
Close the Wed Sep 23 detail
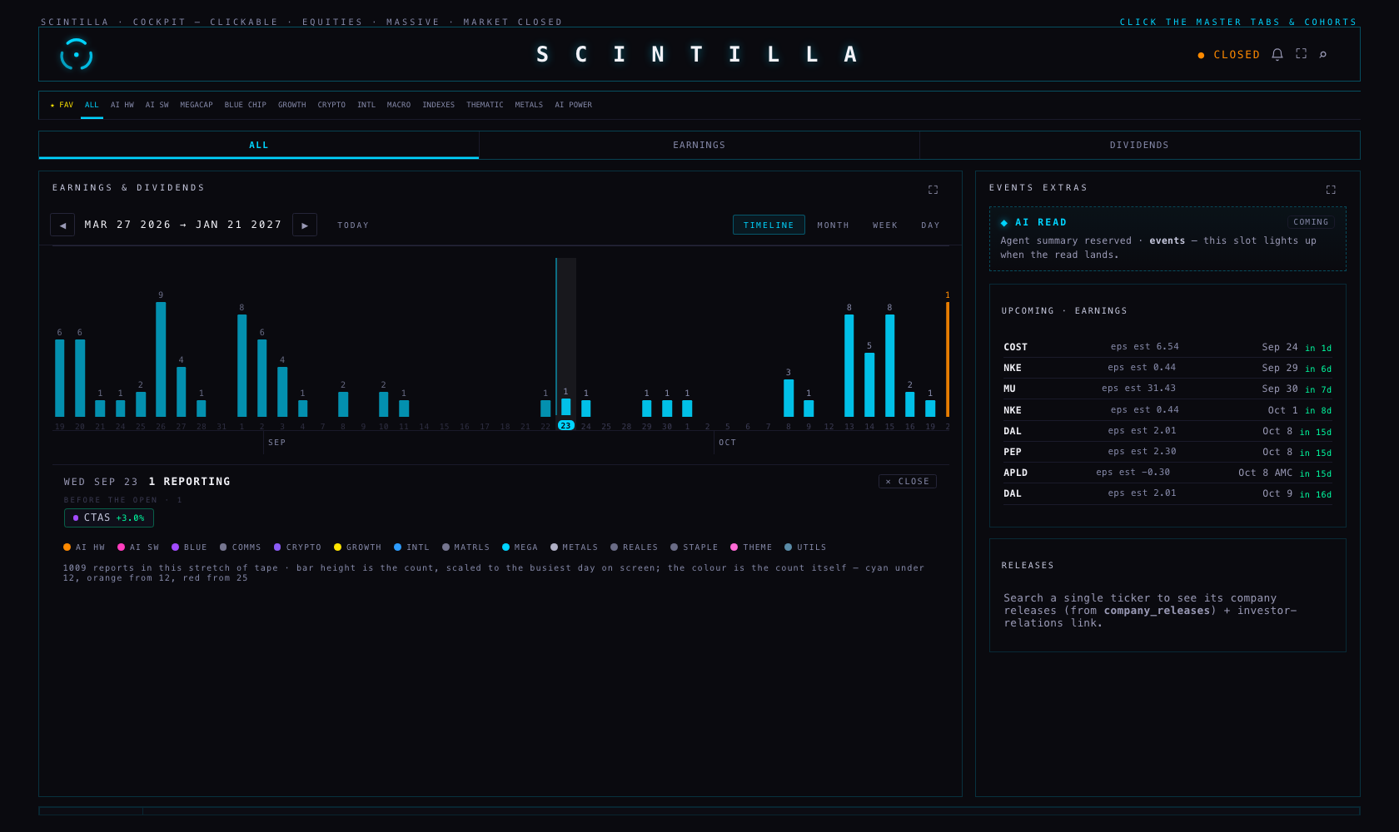(x=908, y=481)
